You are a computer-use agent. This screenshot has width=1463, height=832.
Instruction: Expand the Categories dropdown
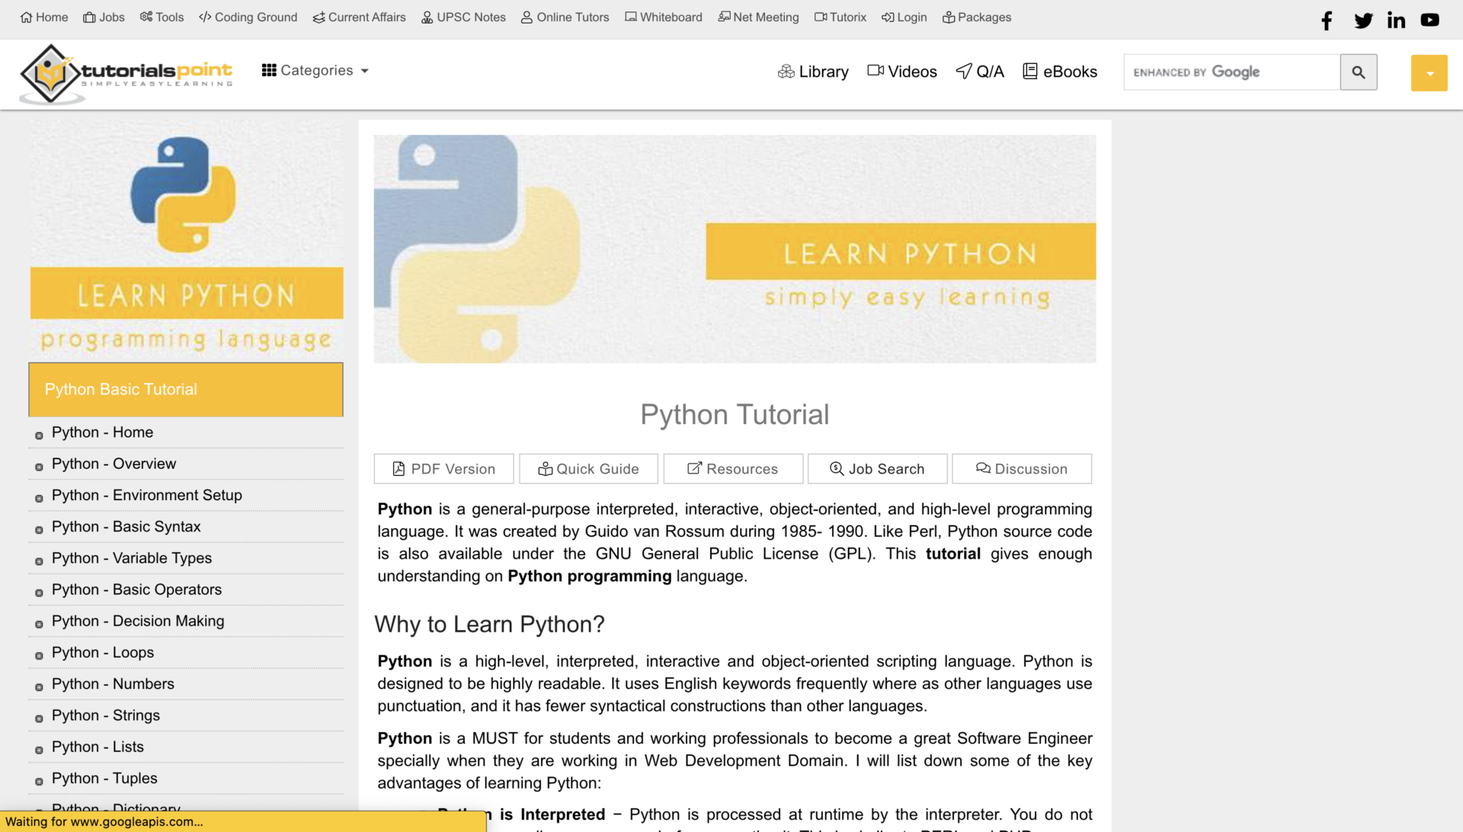coord(315,70)
